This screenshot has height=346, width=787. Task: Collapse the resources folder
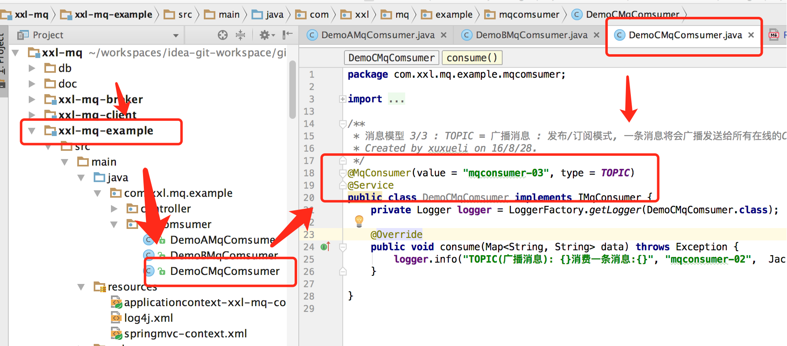pyautogui.click(x=81, y=287)
